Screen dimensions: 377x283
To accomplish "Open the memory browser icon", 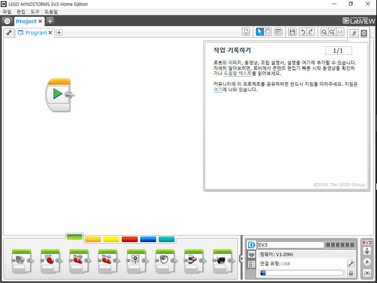I will [x=351, y=273].
